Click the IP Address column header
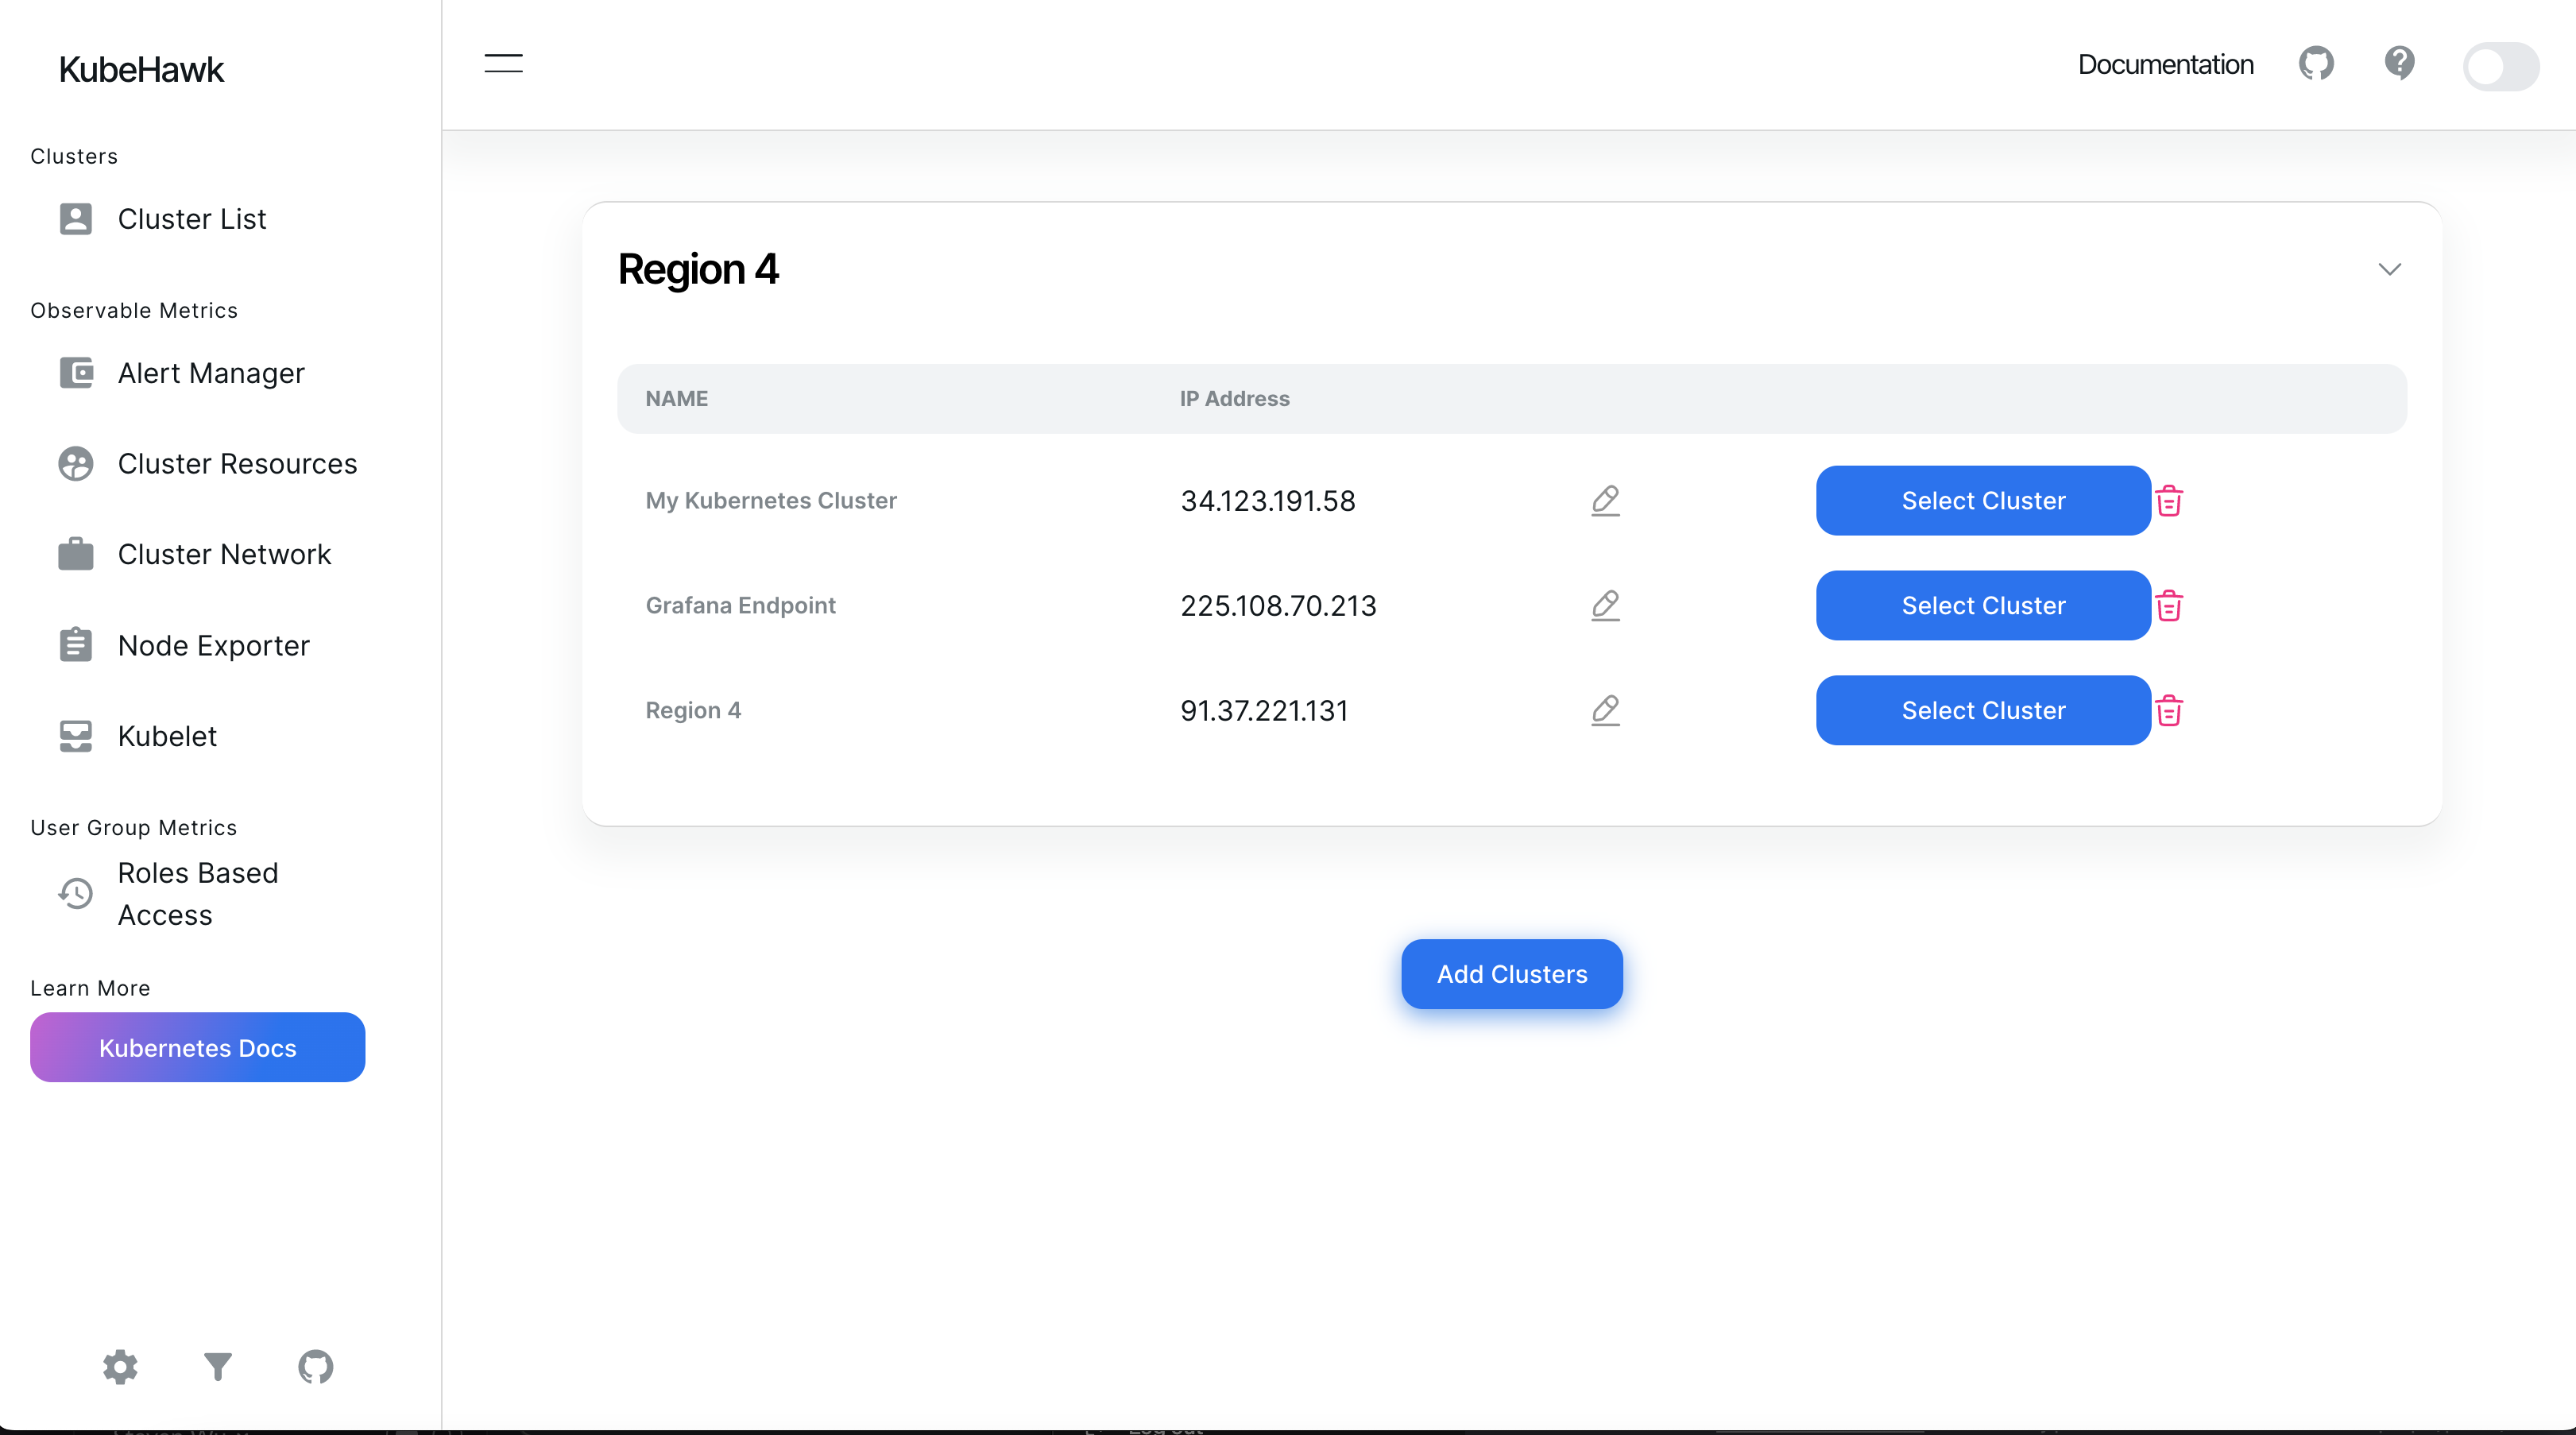 tap(1235, 398)
